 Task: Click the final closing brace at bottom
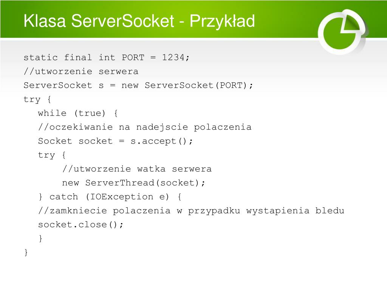pos(26,253)
